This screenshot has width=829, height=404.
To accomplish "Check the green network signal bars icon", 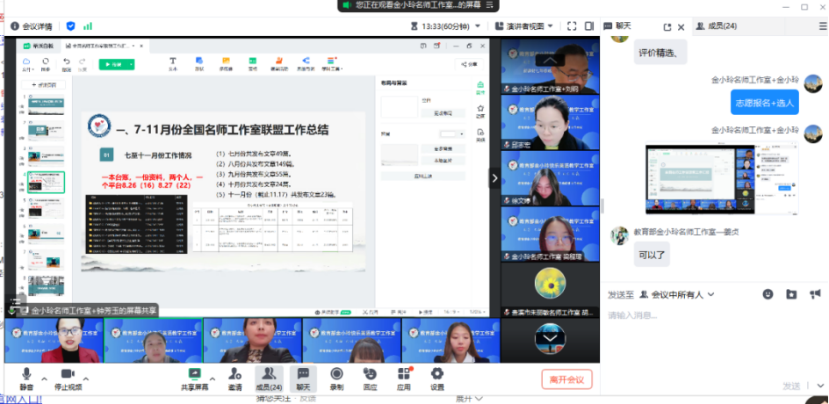I will pyautogui.click(x=88, y=26).
